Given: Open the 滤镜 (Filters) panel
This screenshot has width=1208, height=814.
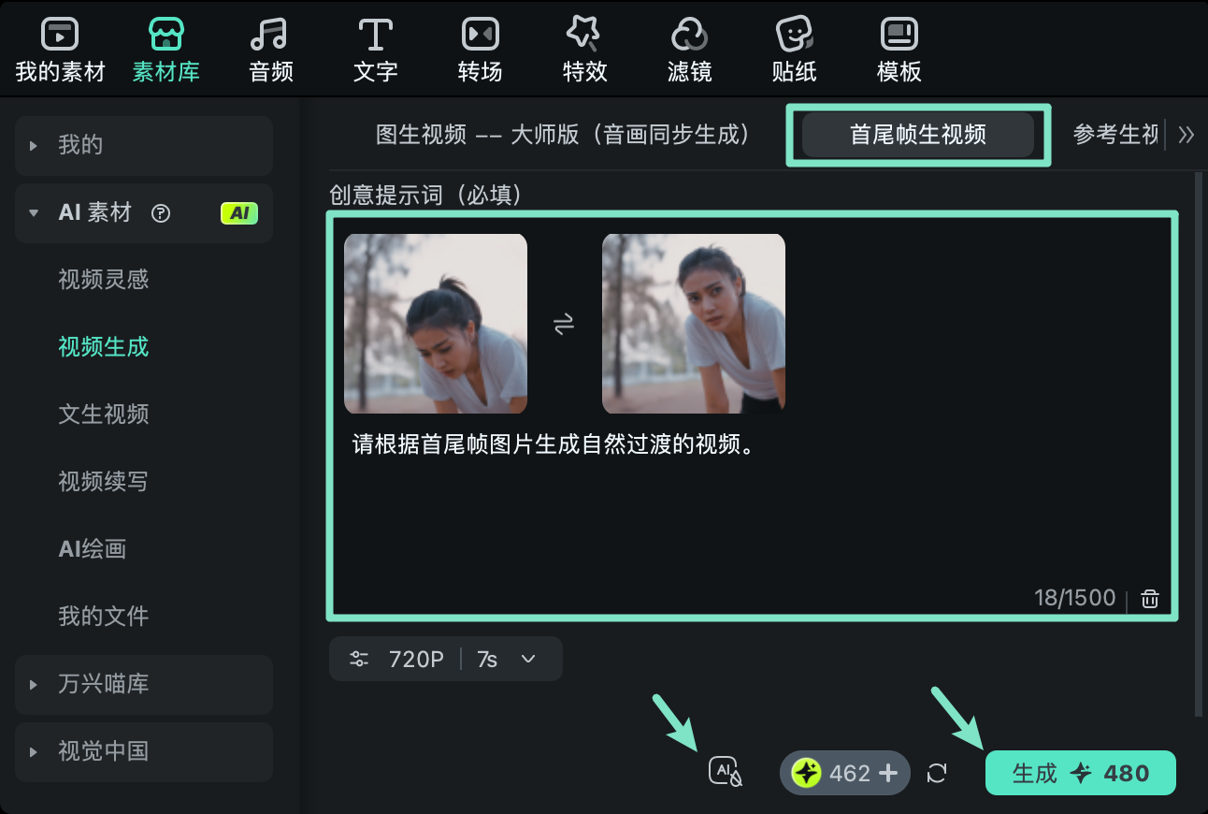Looking at the screenshot, I should (x=689, y=47).
